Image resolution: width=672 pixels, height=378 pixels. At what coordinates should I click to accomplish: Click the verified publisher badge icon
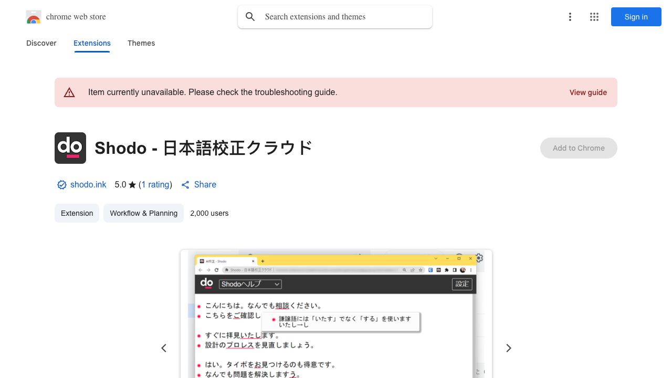point(62,185)
